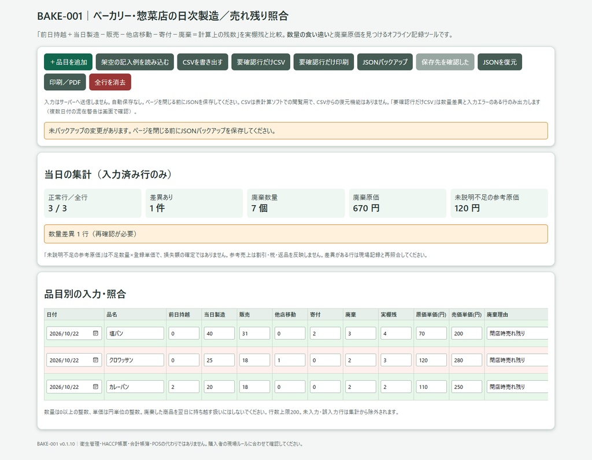
Task: Load the sample data with 架空の記入例を読み込む
Action: (135, 62)
